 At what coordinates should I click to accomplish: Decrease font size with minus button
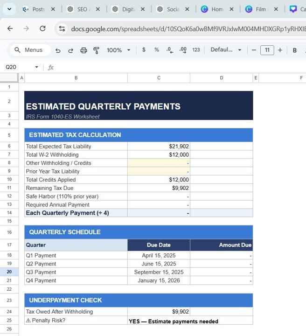tap(254, 50)
